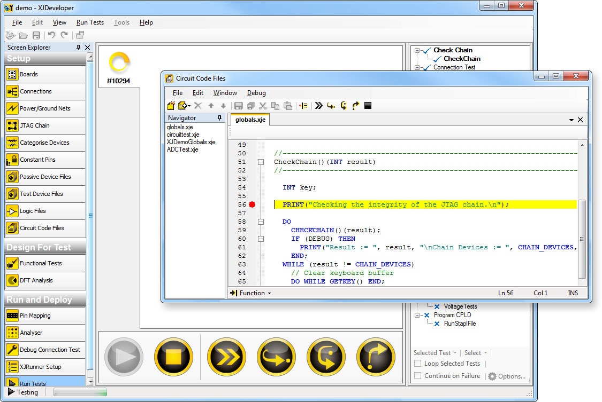Image resolution: width=602 pixels, height=402 pixels.
Task: Open Pin Mapping screen
Action: pos(45,316)
